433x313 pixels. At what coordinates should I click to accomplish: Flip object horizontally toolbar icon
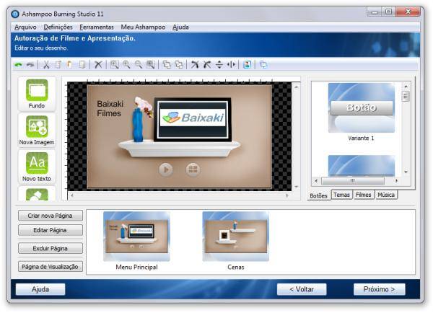click(231, 65)
